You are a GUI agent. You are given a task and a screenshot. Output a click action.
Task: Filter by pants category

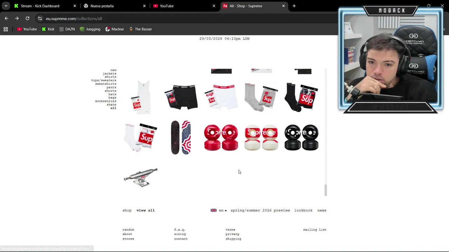point(112,87)
